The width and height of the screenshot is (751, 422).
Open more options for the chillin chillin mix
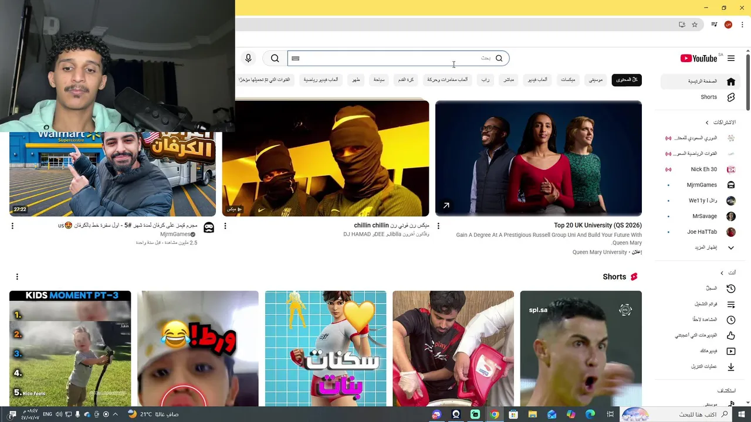[225, 226]
